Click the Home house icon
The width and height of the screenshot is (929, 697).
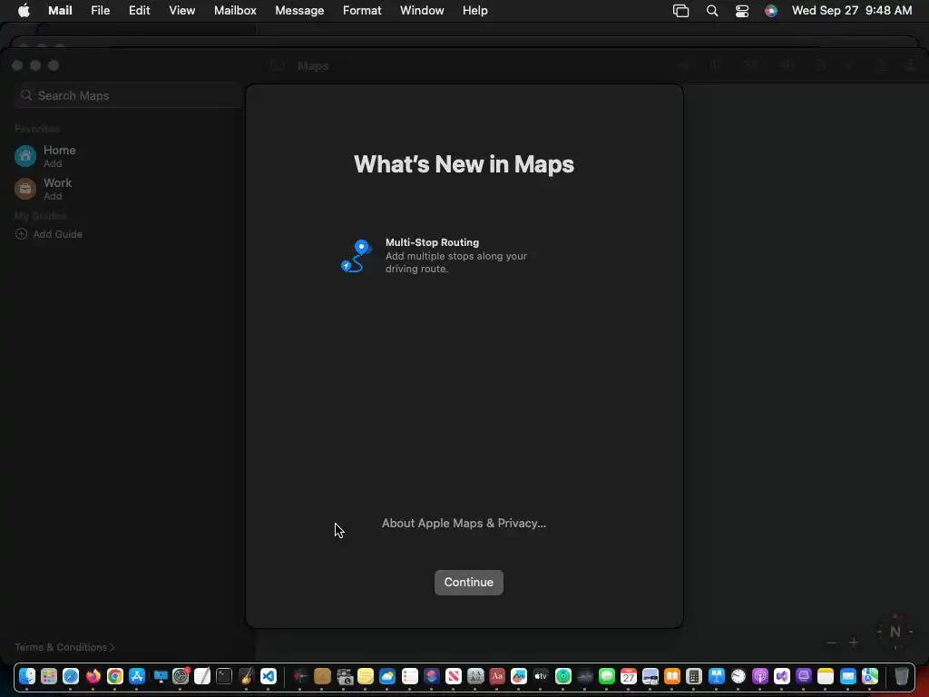tap(24, 156)
